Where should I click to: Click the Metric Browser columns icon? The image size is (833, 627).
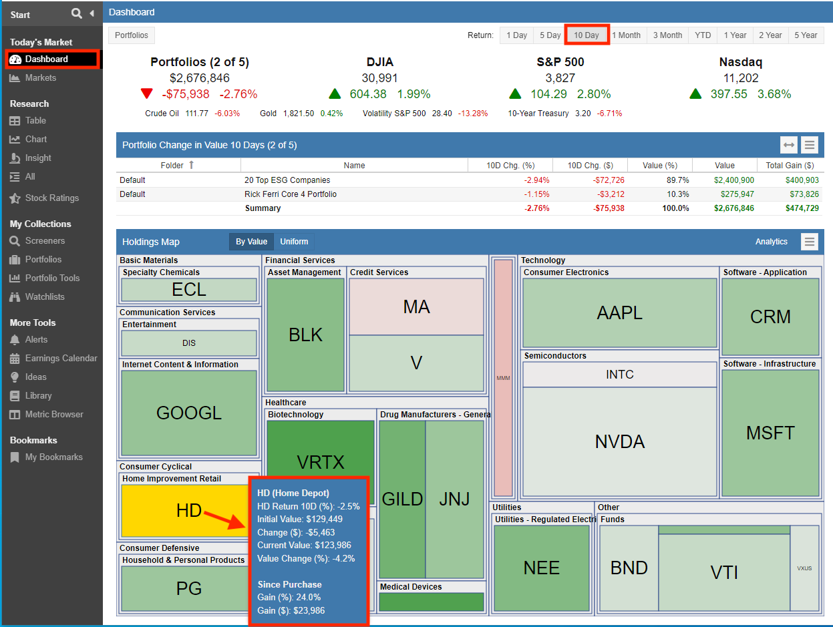click(x=15, y=415)
